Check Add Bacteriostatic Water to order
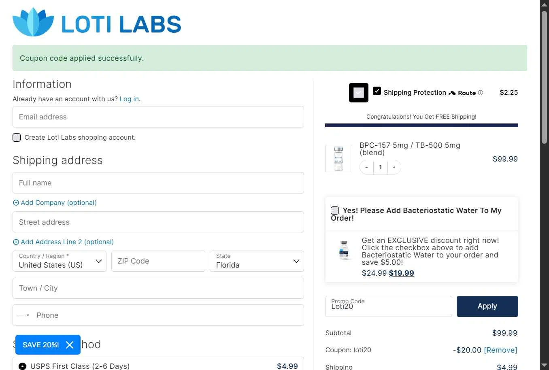Viewport: 549px width, 370px height. [335, 211]
